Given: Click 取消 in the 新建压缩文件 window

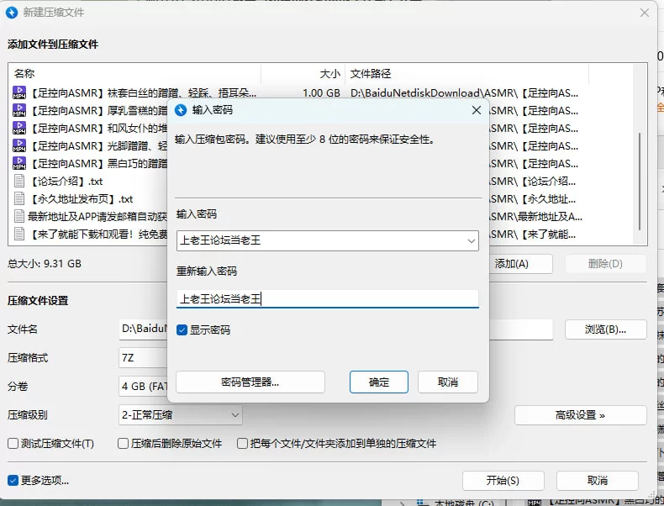Looking at the screenshot, I should coord(598,481).
